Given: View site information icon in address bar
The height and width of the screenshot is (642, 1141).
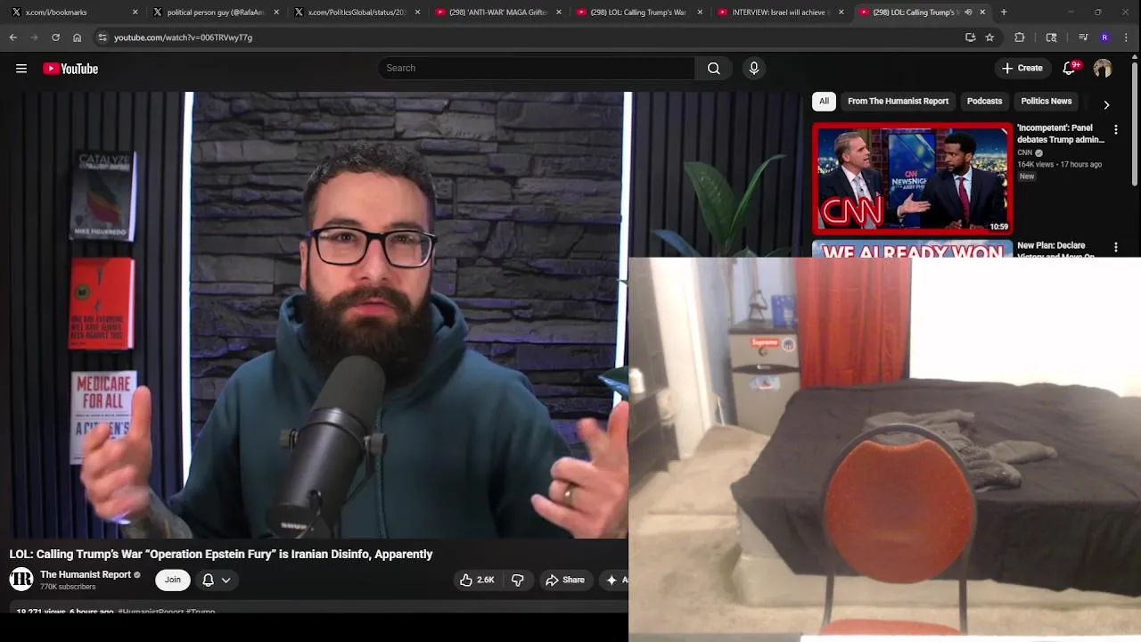Looking at the screenshot, I should (103, 37).
